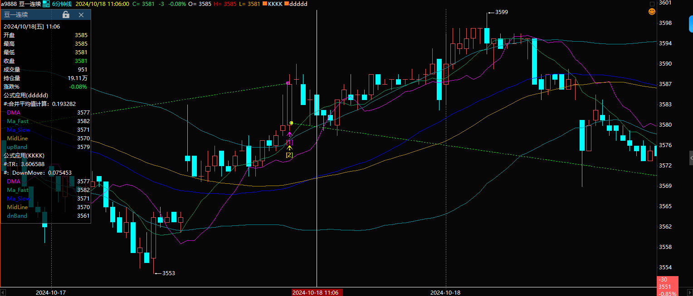Click the 2024-10-17 date axis label

tap(51, 292)
